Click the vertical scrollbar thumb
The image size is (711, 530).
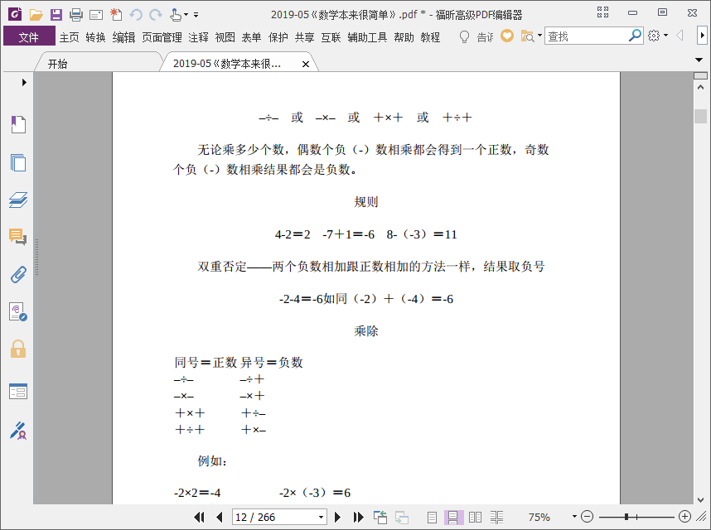point(700,116)
